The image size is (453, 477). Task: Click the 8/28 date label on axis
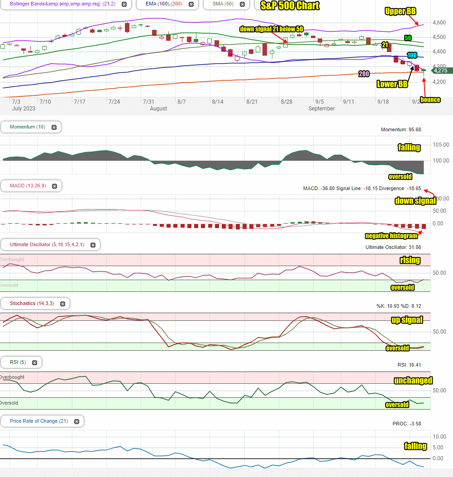(x=286, y=102)
